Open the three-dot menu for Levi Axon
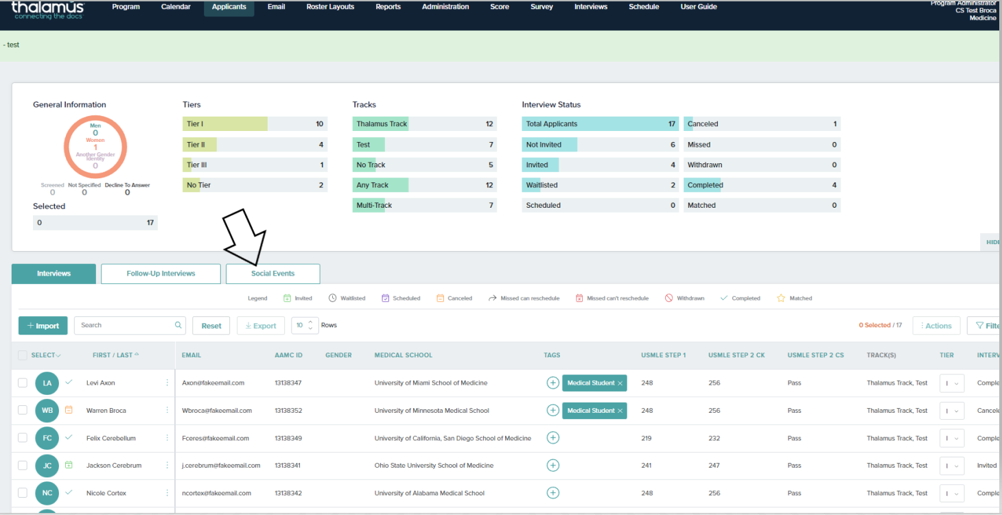Screen dimensions: 1002x515 167,383
